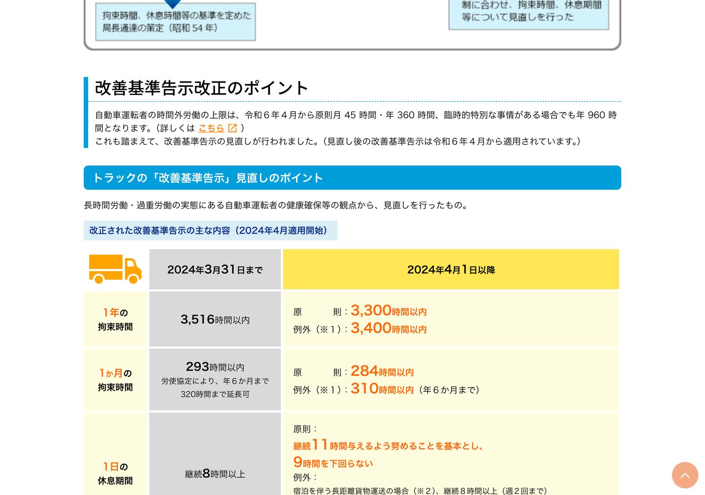Viewport: 705px width, 495px height.
Task: Click the 320時間まで延長可 note
Action: (x=215, y=394)
